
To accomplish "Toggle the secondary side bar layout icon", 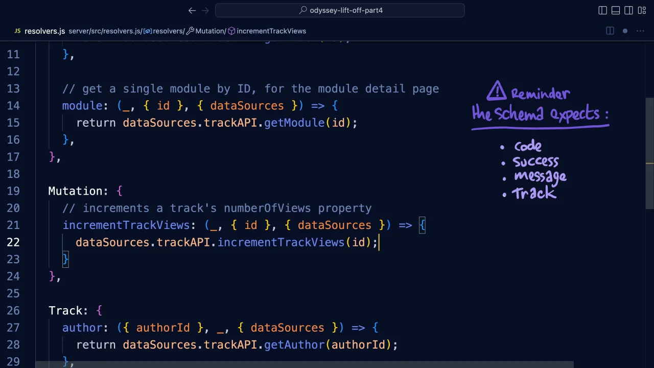I will [x=629, y=10].
